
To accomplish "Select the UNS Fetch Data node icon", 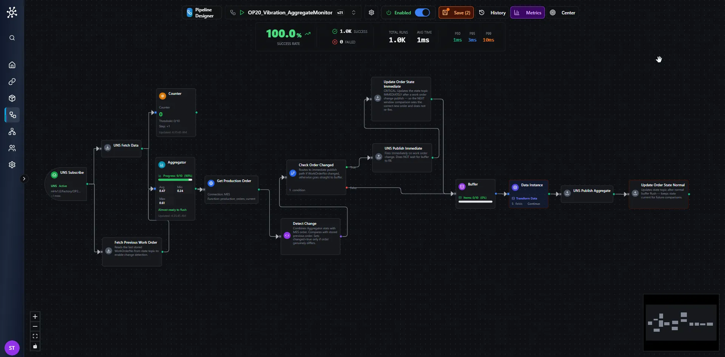I will click(108, 147).
